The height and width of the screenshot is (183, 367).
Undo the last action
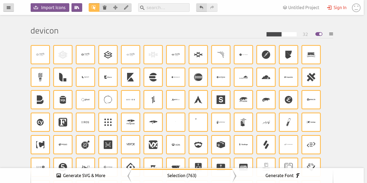click(x=202, y=8)
